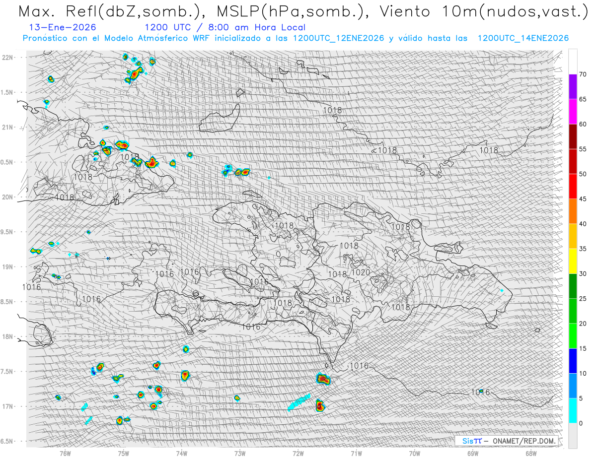Click the 70W longitude axis label
Image resolution: width=596 pixels, height=460 pixels.
click(x=415, y=453)
